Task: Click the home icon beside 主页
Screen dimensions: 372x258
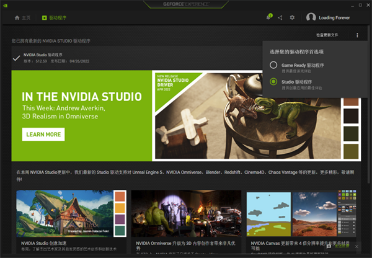Action: click(x=17, y=18)
